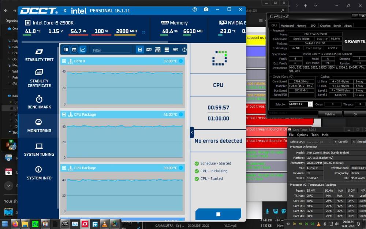The image size is (366, 229).
Task: Switch monitoring to table grid view
Action: coord(74,49)
